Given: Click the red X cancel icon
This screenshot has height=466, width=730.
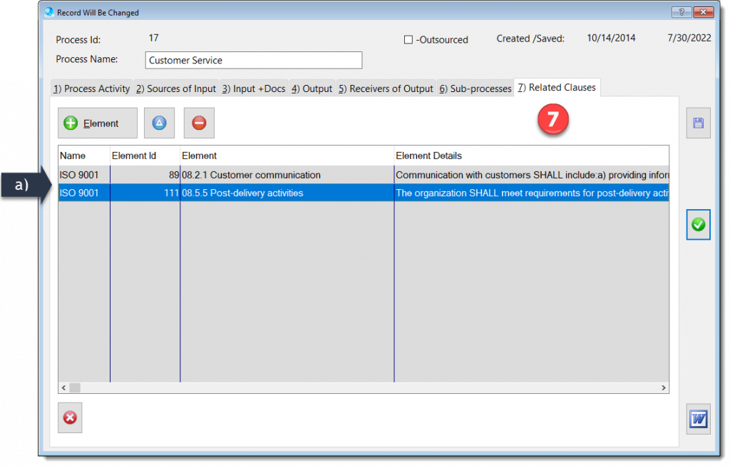Looking at the screenshot, I should click(70, 417).
